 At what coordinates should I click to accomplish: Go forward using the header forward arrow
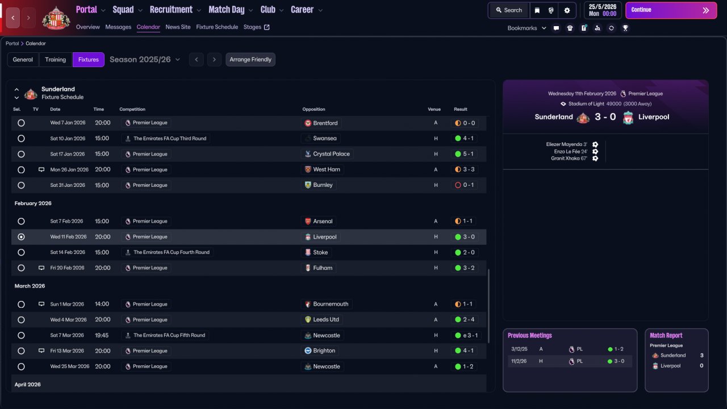[x=28, y=18]
